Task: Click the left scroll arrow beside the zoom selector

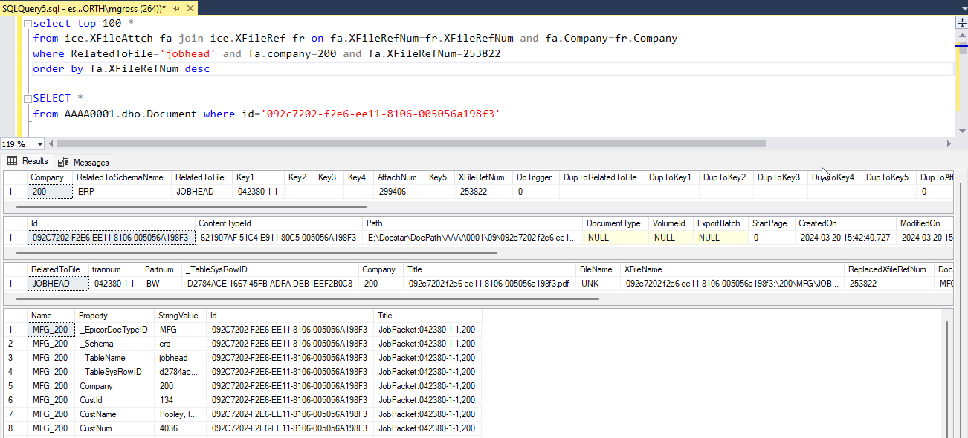Action: click(51, 143)
